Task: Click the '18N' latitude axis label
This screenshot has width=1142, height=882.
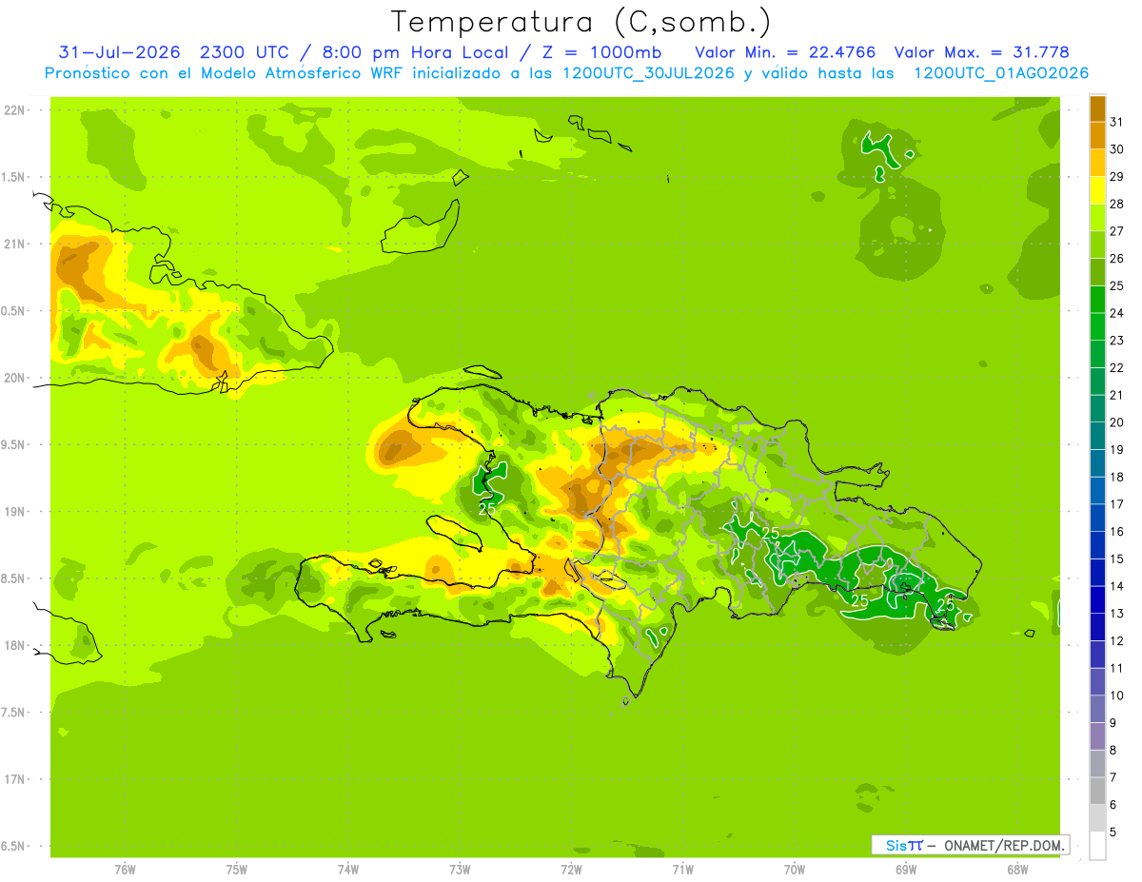Action: point(15,646)
